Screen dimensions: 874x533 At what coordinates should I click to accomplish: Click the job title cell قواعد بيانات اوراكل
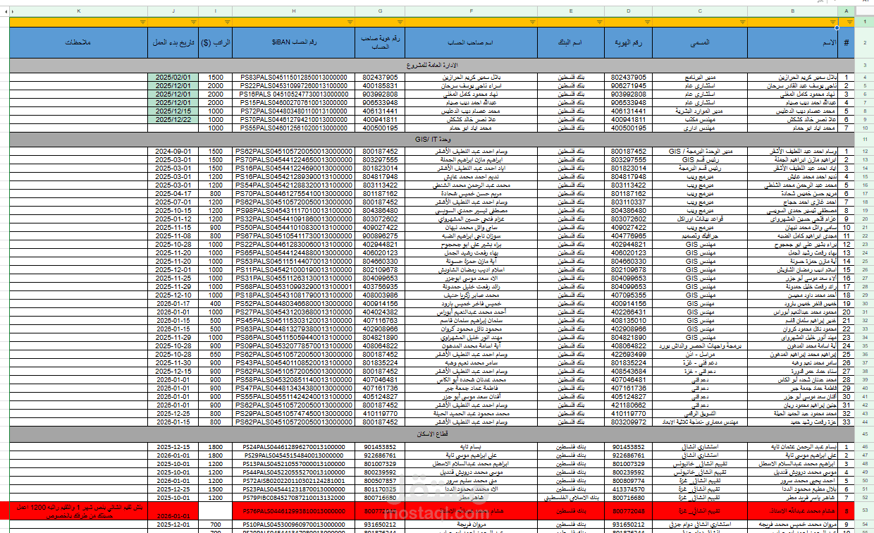[x=700, y=219]
